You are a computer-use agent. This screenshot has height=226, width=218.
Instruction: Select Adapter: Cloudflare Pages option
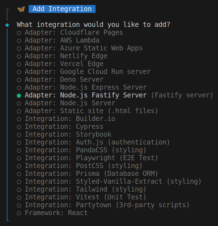click(x=70, y=32)
